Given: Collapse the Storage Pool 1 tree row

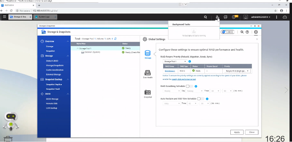Looking at the screenshot, I should click(78, 48).
